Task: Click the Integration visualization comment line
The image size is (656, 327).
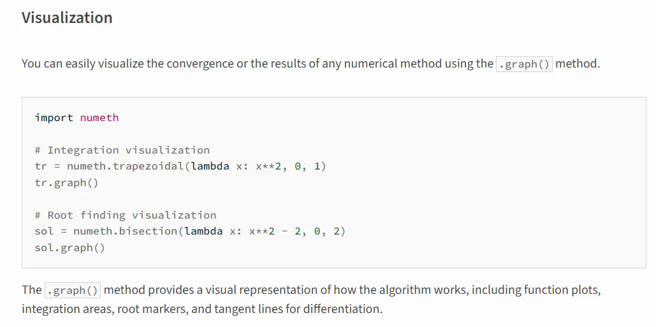Action: click(x=122, y=150)
